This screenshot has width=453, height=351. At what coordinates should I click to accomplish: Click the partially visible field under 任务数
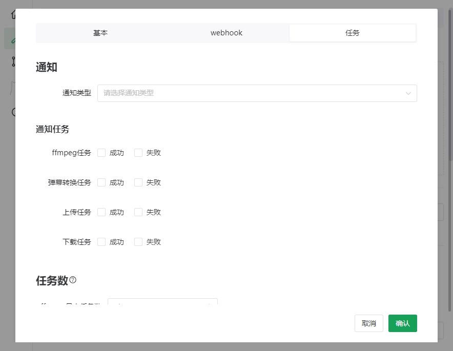[x=162, y=303]
